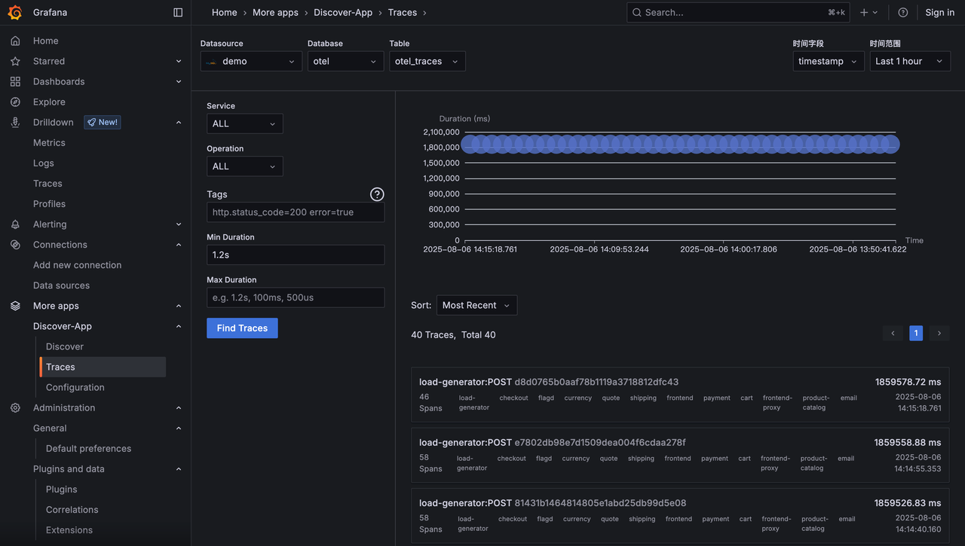The image size is (965, 546).
Task: Select page 1 pagination button
Action: coord(916,333)
